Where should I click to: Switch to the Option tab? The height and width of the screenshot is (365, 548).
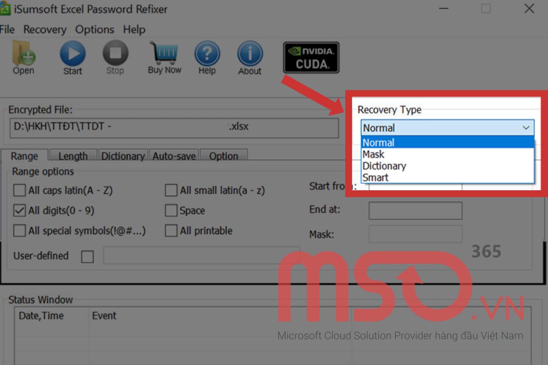[224, 156]
